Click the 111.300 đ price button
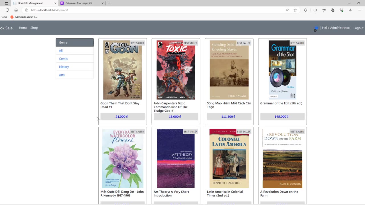The image size is (365, 205). point(229,116)
